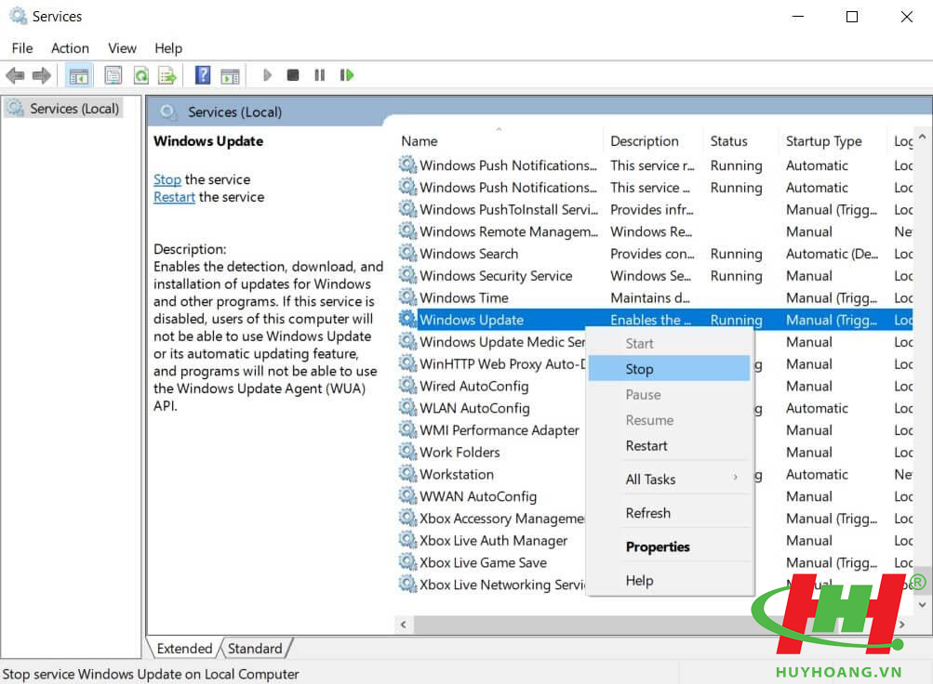Click the vertical scrollbar down arrow

(922, 604)
